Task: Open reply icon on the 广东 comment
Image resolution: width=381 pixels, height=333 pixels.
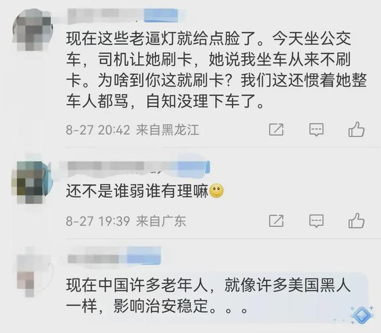Action: click(x=316, y=221)
